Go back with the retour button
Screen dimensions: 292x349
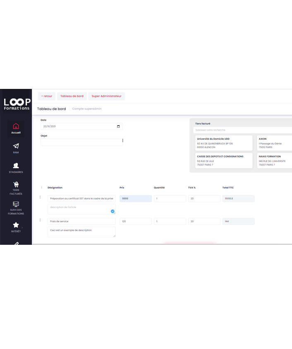[x=47, y=96]
